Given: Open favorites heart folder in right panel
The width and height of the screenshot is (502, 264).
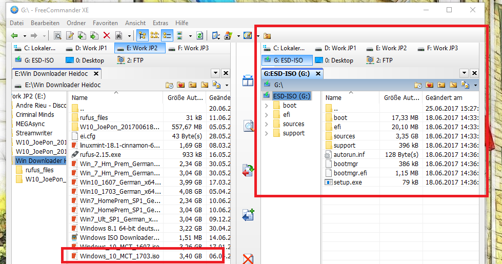Looking at the screenshot, I should (430, 85).
